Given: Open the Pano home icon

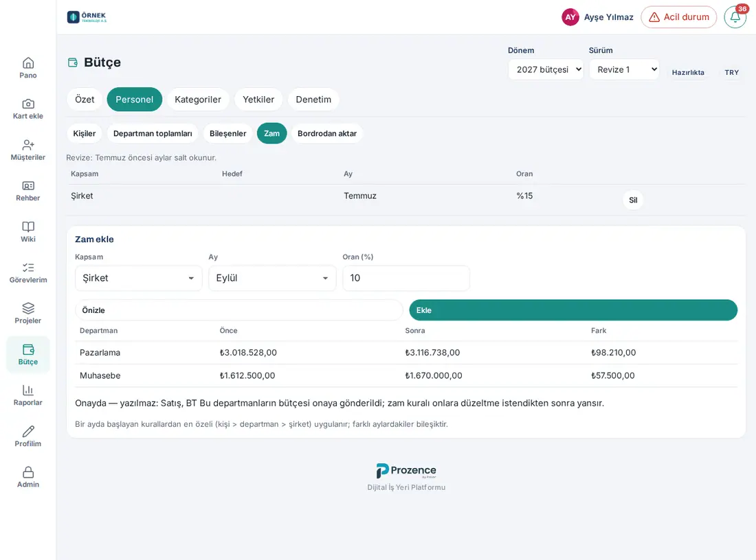Looking at the screenshot, I should click(x=28, y=63).
